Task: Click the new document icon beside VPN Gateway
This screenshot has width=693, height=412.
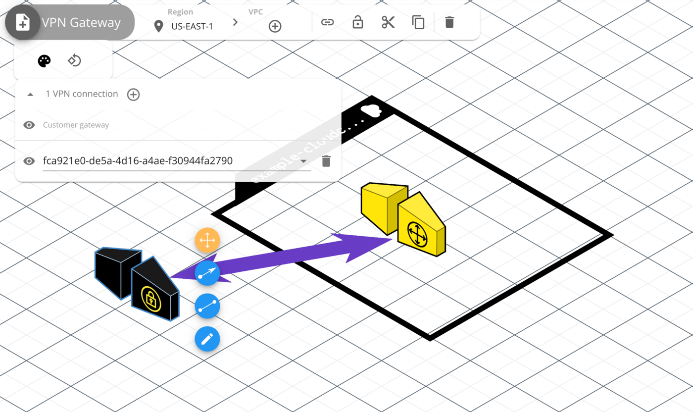Action: (x=22, y=22)
